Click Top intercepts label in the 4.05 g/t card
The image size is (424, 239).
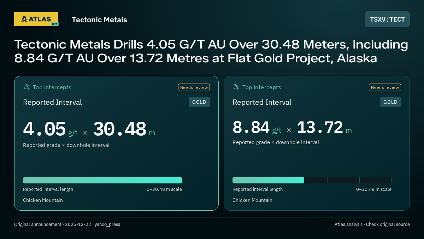point(52,87)
